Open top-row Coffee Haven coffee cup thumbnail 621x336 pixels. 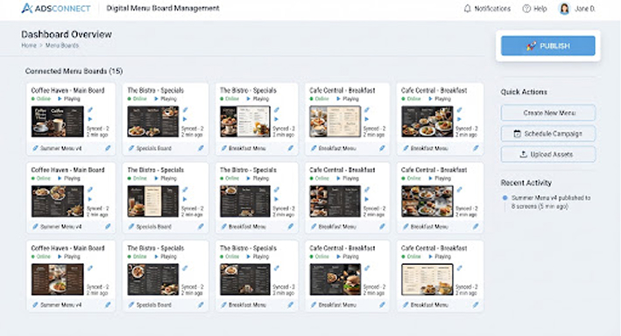[58, 122]
